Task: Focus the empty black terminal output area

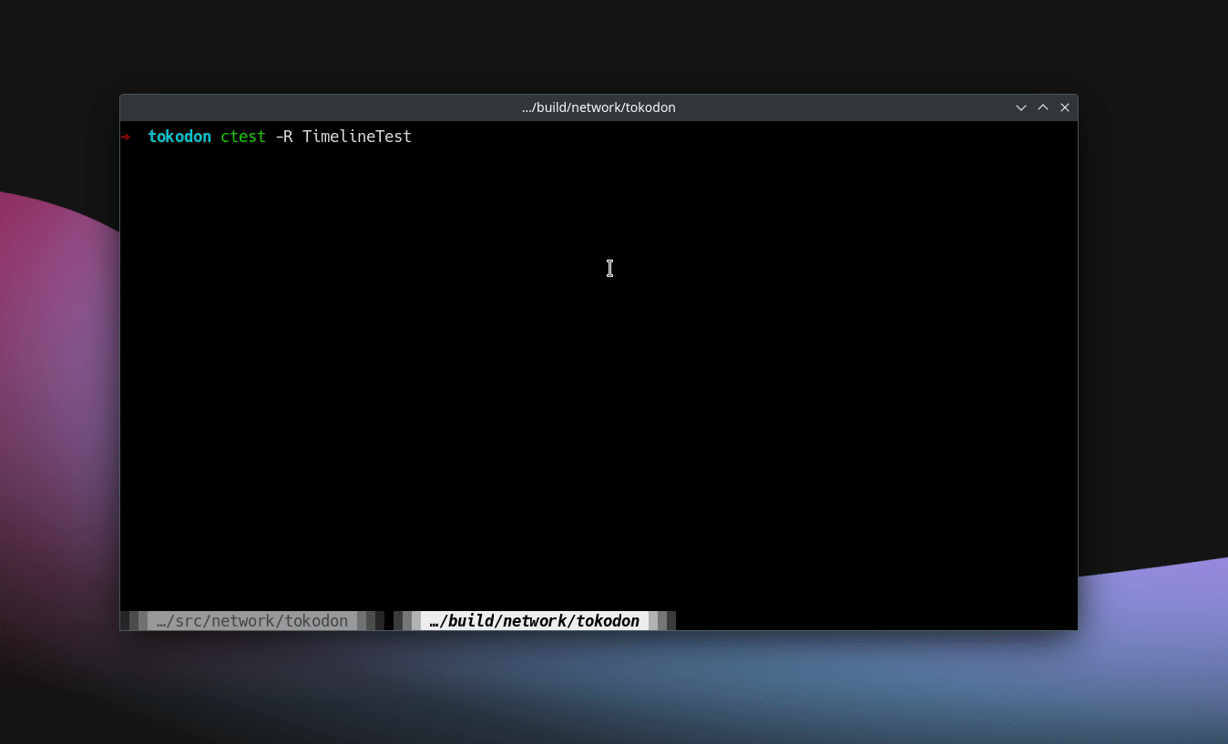Action: coord(599,382)
